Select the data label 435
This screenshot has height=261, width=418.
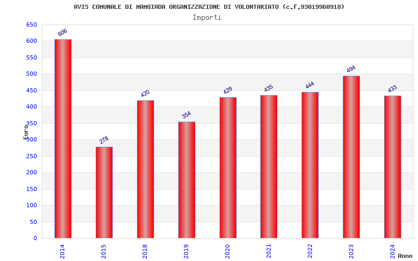[x=269, y=88]
